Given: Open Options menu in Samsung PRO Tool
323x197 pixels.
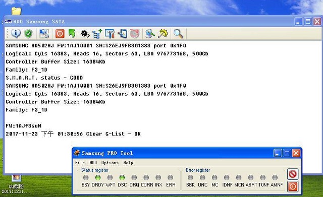Looking at the screenshot, I should [110, 163].
